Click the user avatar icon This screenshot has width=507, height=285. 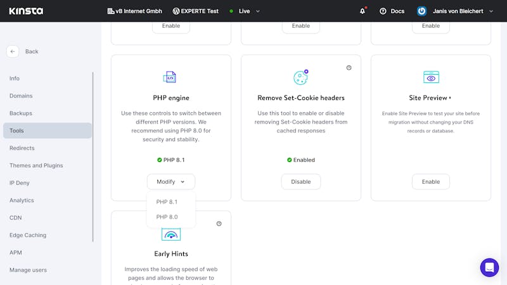(x=421, y=11)
